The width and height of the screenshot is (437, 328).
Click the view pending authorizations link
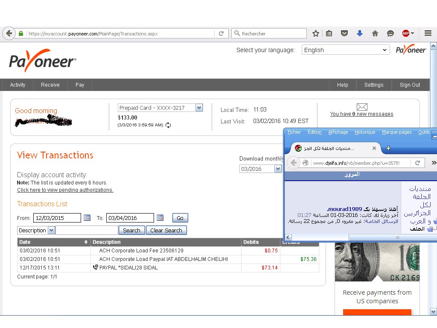(65, 190)
